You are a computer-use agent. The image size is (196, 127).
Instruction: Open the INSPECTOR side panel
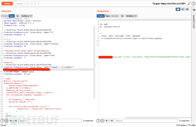[x=194, y=21]
